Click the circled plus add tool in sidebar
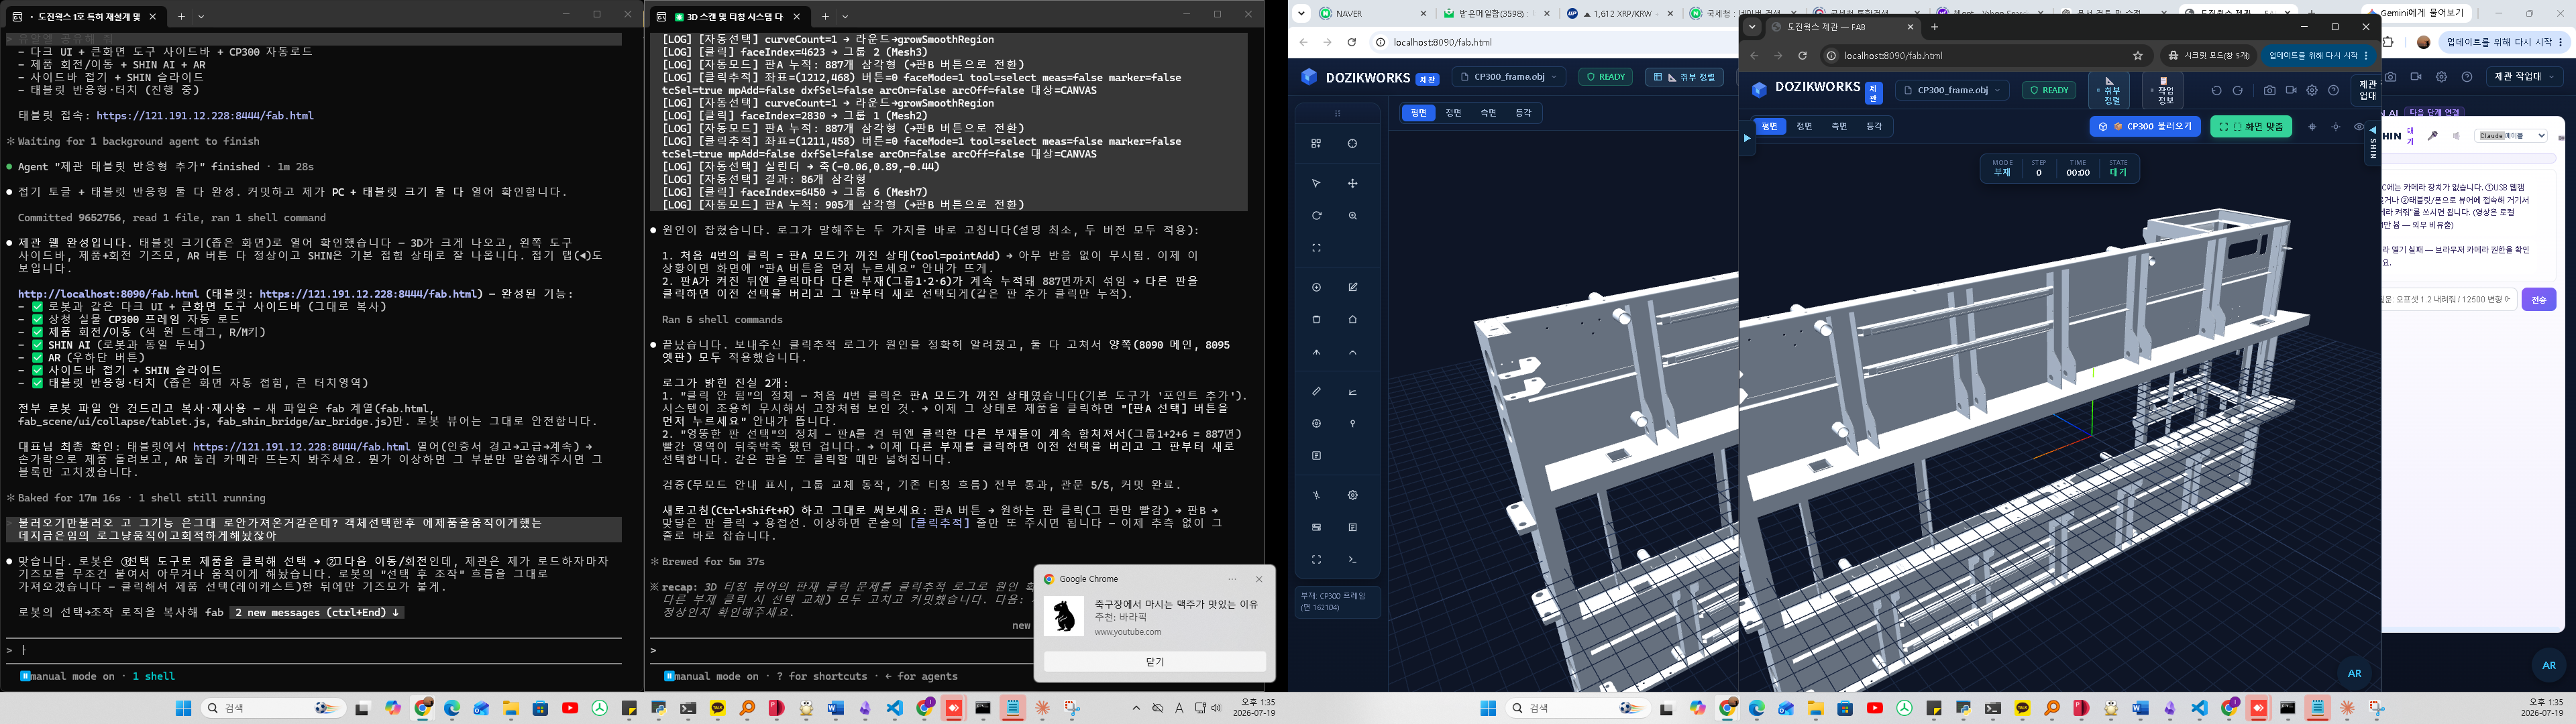 tap(1316, 287)
